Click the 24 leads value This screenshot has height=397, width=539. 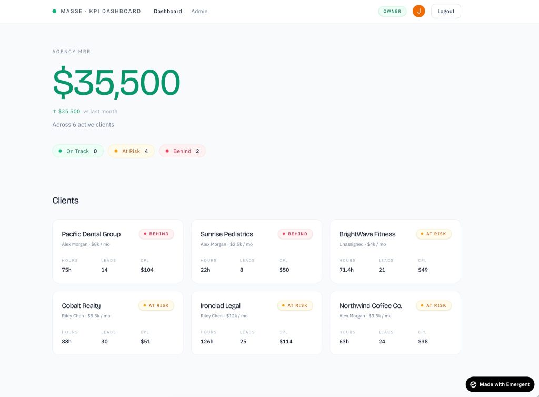coord(382,341)
